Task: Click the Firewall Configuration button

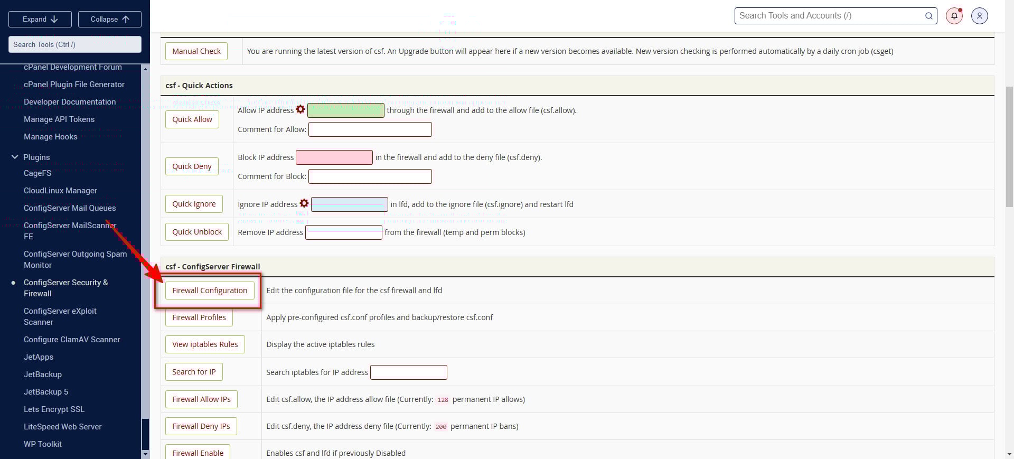Action: pos(209,291)
